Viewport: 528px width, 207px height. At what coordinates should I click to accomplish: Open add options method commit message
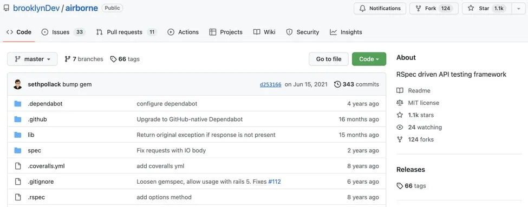pos(164,197)
